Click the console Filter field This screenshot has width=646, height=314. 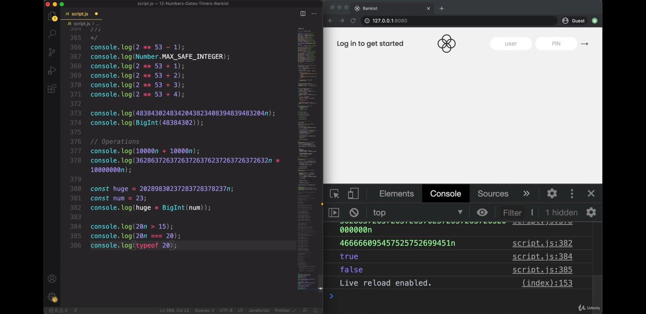512,212
